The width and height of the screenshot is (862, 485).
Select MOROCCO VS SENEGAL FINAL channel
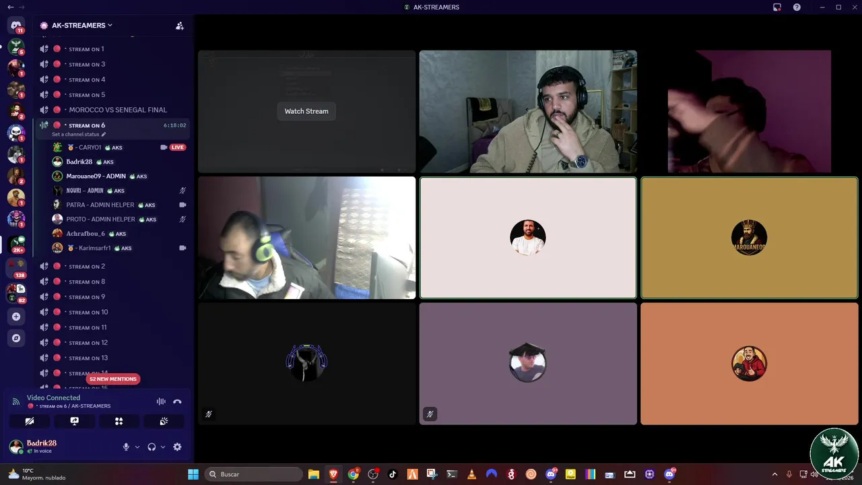click(112, 110)
